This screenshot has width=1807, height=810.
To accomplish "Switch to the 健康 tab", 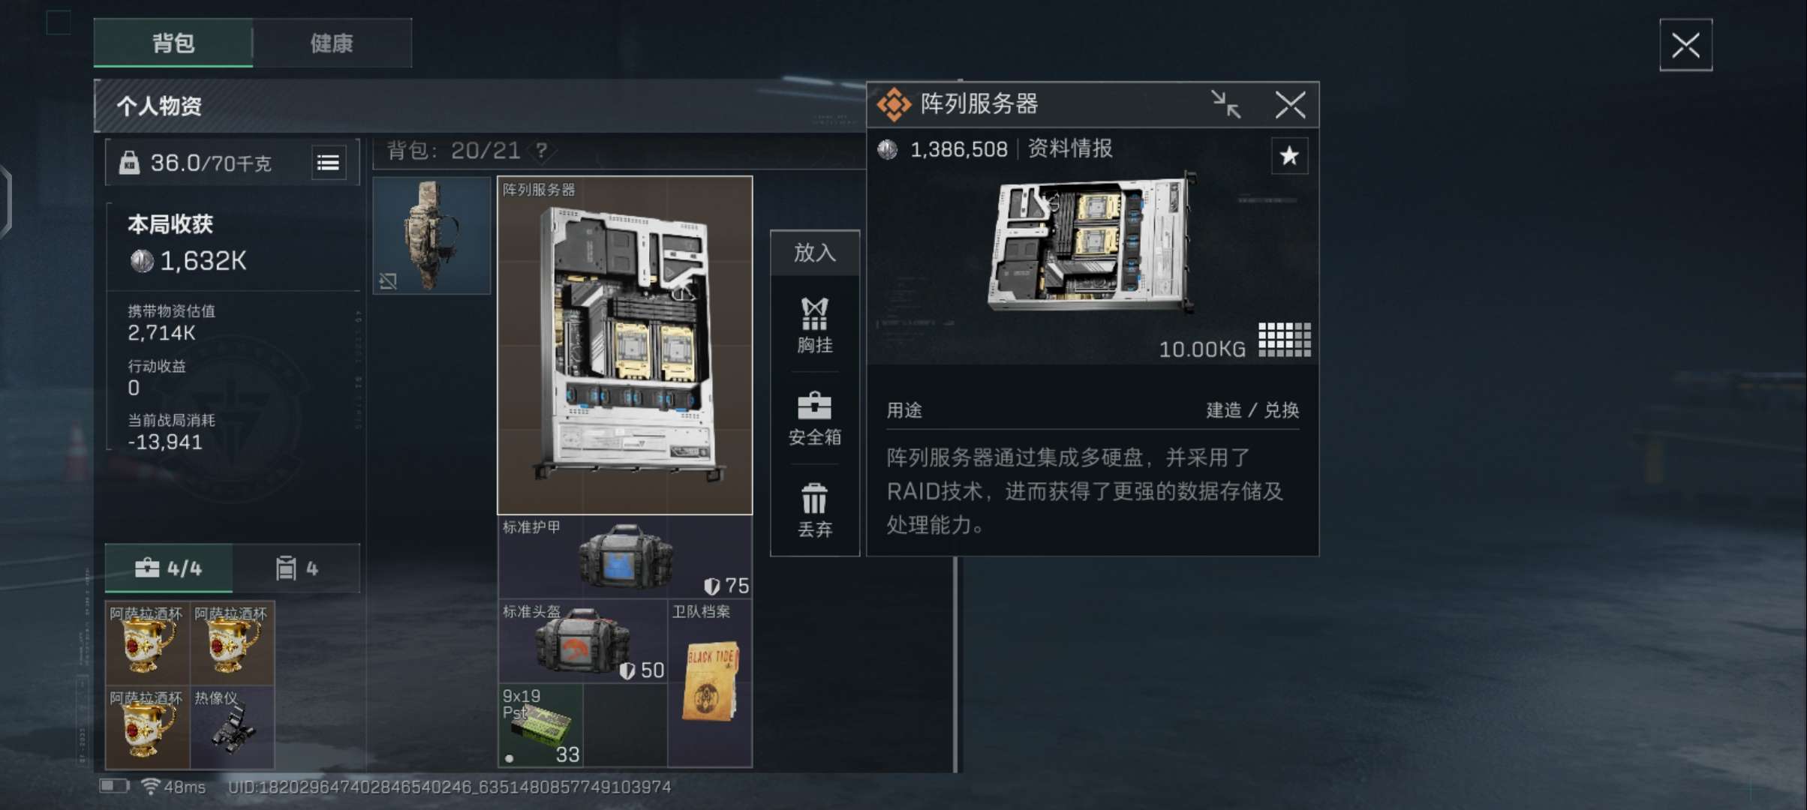I will 332,43.
